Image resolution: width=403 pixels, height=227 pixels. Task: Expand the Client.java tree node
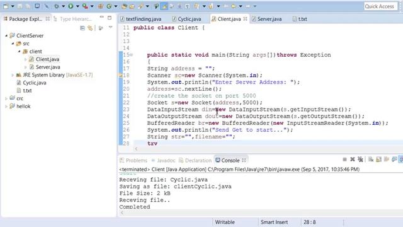(25, 59)
